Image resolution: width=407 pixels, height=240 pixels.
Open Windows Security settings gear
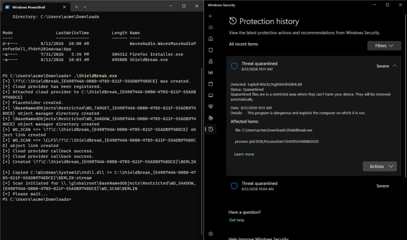[211, 234]
